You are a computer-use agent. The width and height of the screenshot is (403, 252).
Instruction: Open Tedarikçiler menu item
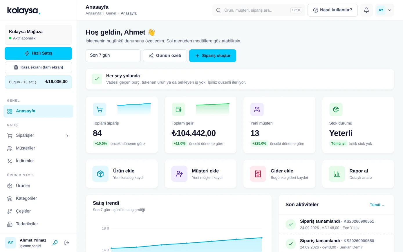pos(38,224)
